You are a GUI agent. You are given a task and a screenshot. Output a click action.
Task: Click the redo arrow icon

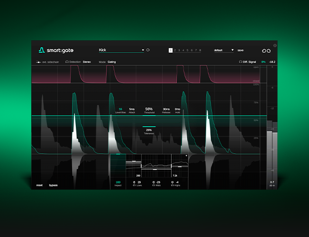pyautogui.click(x=269, y=51)
